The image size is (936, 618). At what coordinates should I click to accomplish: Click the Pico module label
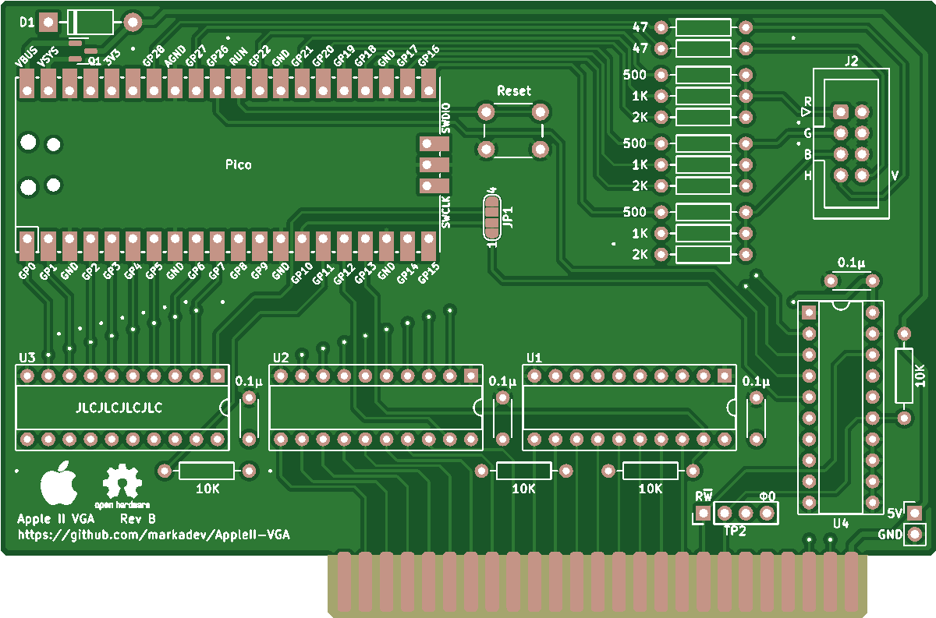pos(239,164)
